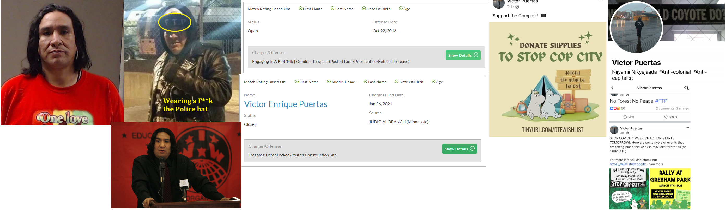The height and width of the screenshot is (210, 725).
Task: Open the yellow Rally at Gresham Park flyer
Action: [670, 189]
